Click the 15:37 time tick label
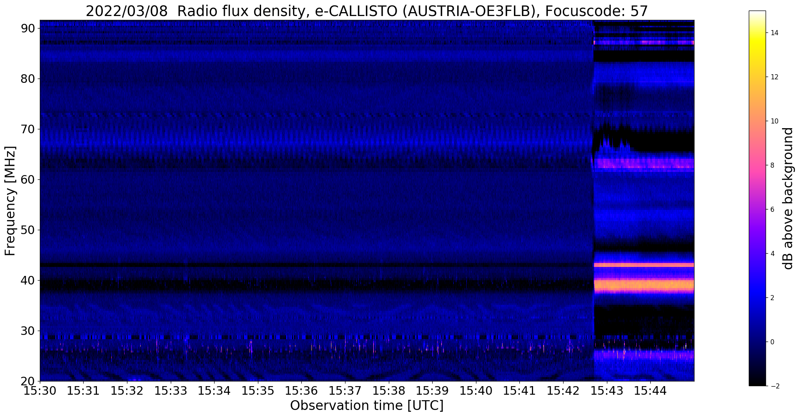 (345, 391)
